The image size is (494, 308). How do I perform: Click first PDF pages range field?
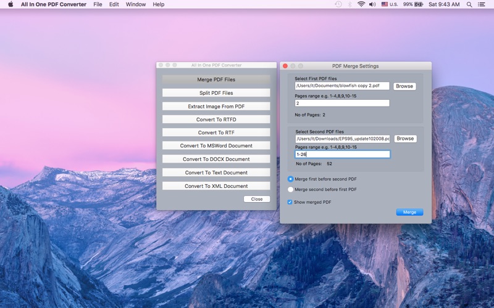[342, 103]
